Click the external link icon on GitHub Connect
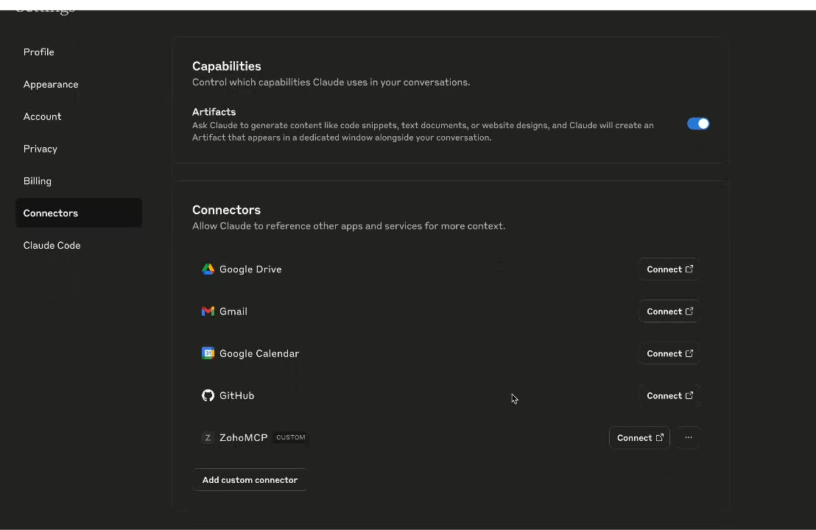816x530 pixels. click(689, 395)
